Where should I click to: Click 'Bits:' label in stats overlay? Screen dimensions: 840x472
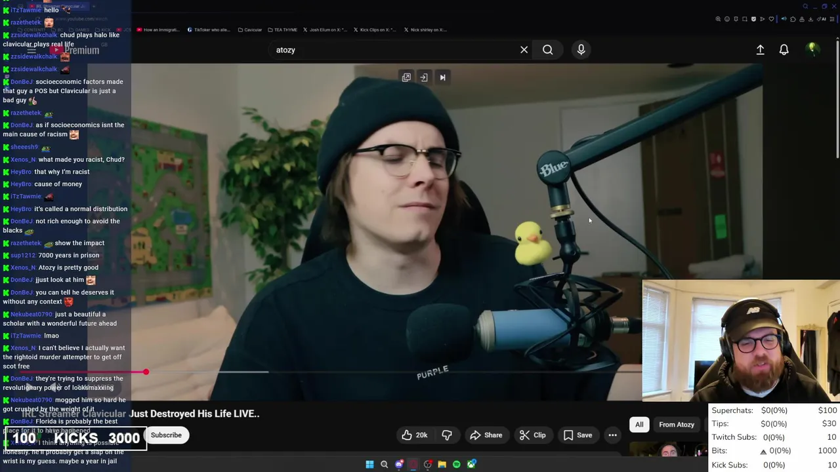[x=719, y=451]
